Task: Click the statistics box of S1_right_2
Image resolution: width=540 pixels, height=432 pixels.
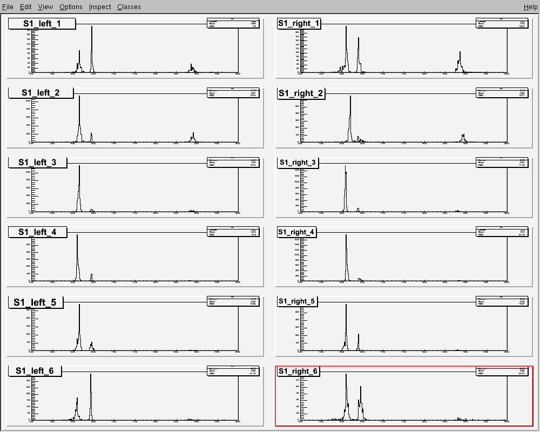Action: click(502, 93)
